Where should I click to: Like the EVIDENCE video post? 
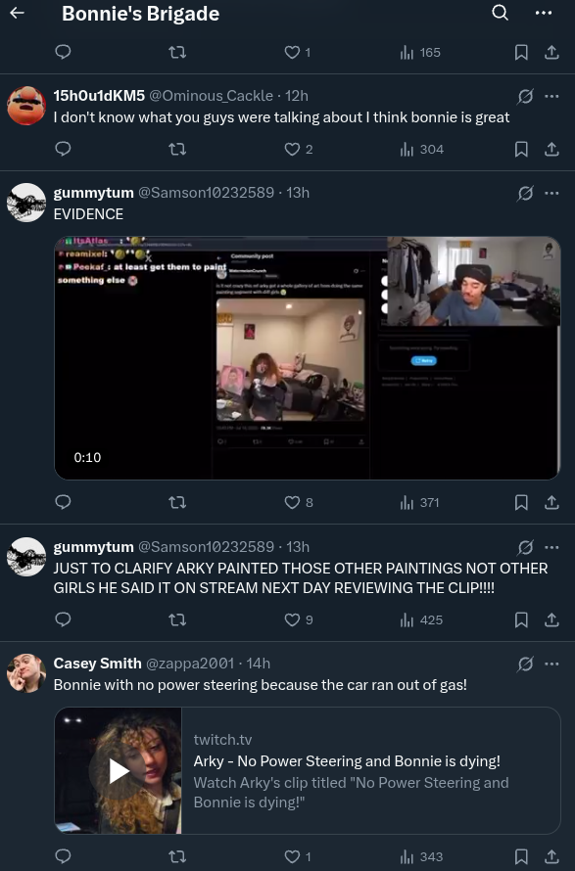point(299,502)
